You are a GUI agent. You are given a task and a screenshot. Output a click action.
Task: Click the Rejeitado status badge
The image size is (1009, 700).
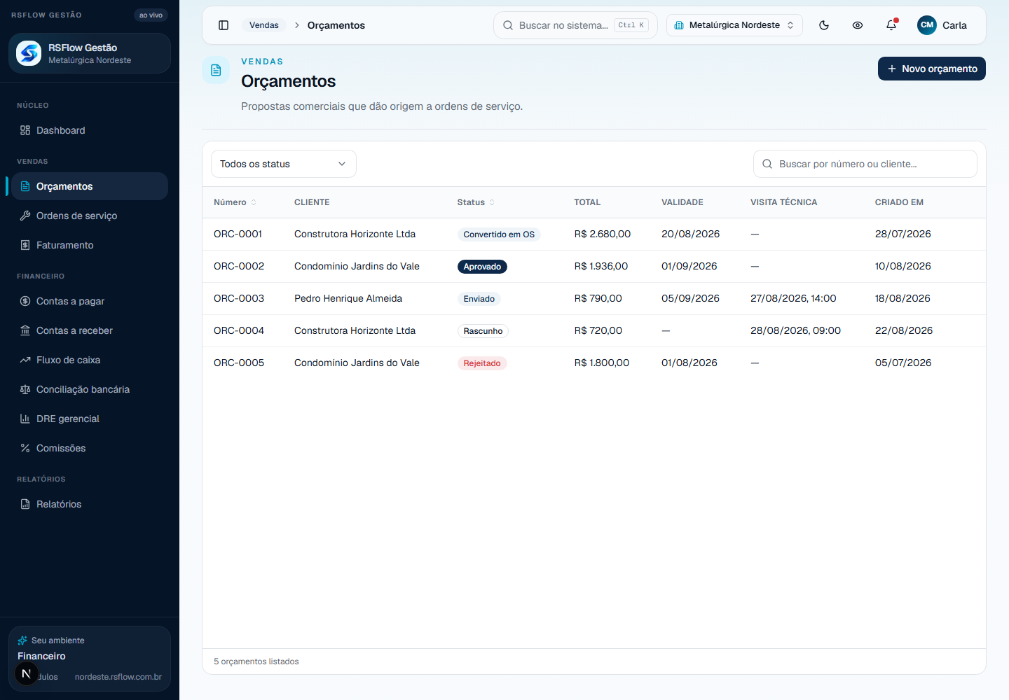click(482, 363)
